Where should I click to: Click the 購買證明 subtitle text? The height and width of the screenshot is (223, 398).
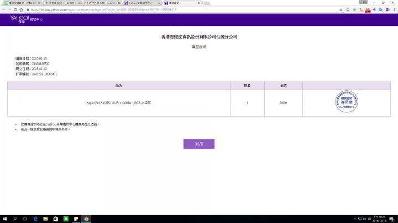click(199, 47)
